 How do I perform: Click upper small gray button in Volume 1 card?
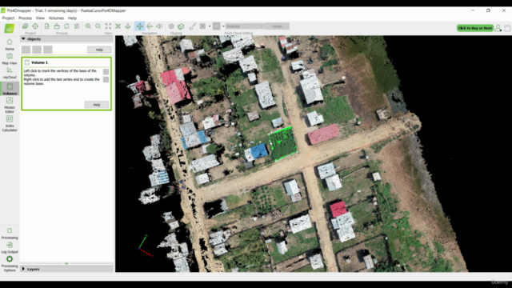point(106,71)
